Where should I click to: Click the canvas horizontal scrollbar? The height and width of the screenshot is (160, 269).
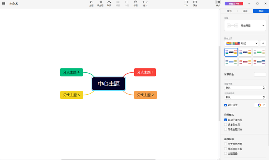point(108,159)
